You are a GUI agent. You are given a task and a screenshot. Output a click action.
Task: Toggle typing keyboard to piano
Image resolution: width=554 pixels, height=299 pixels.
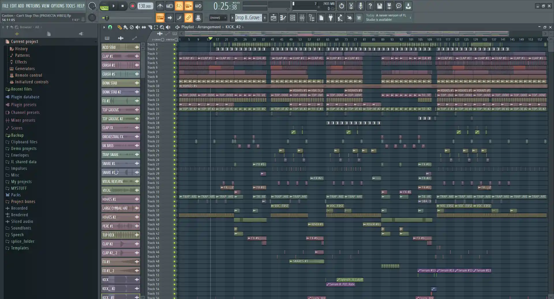160,18
